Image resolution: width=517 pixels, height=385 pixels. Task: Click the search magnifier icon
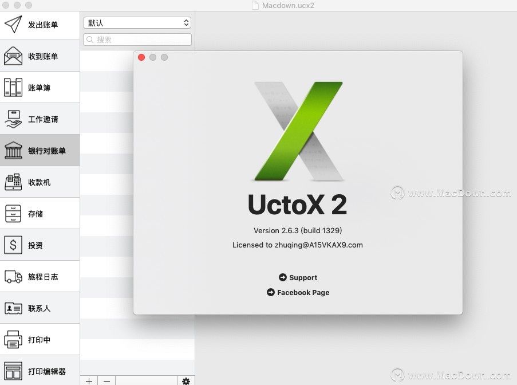pos(89,40)
